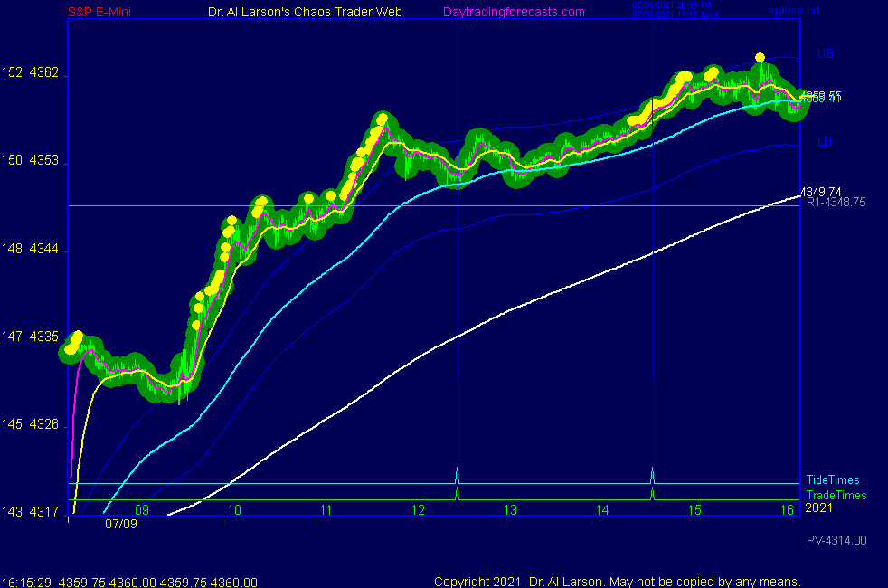Click the LB lower band label

[x=825, y=142]
